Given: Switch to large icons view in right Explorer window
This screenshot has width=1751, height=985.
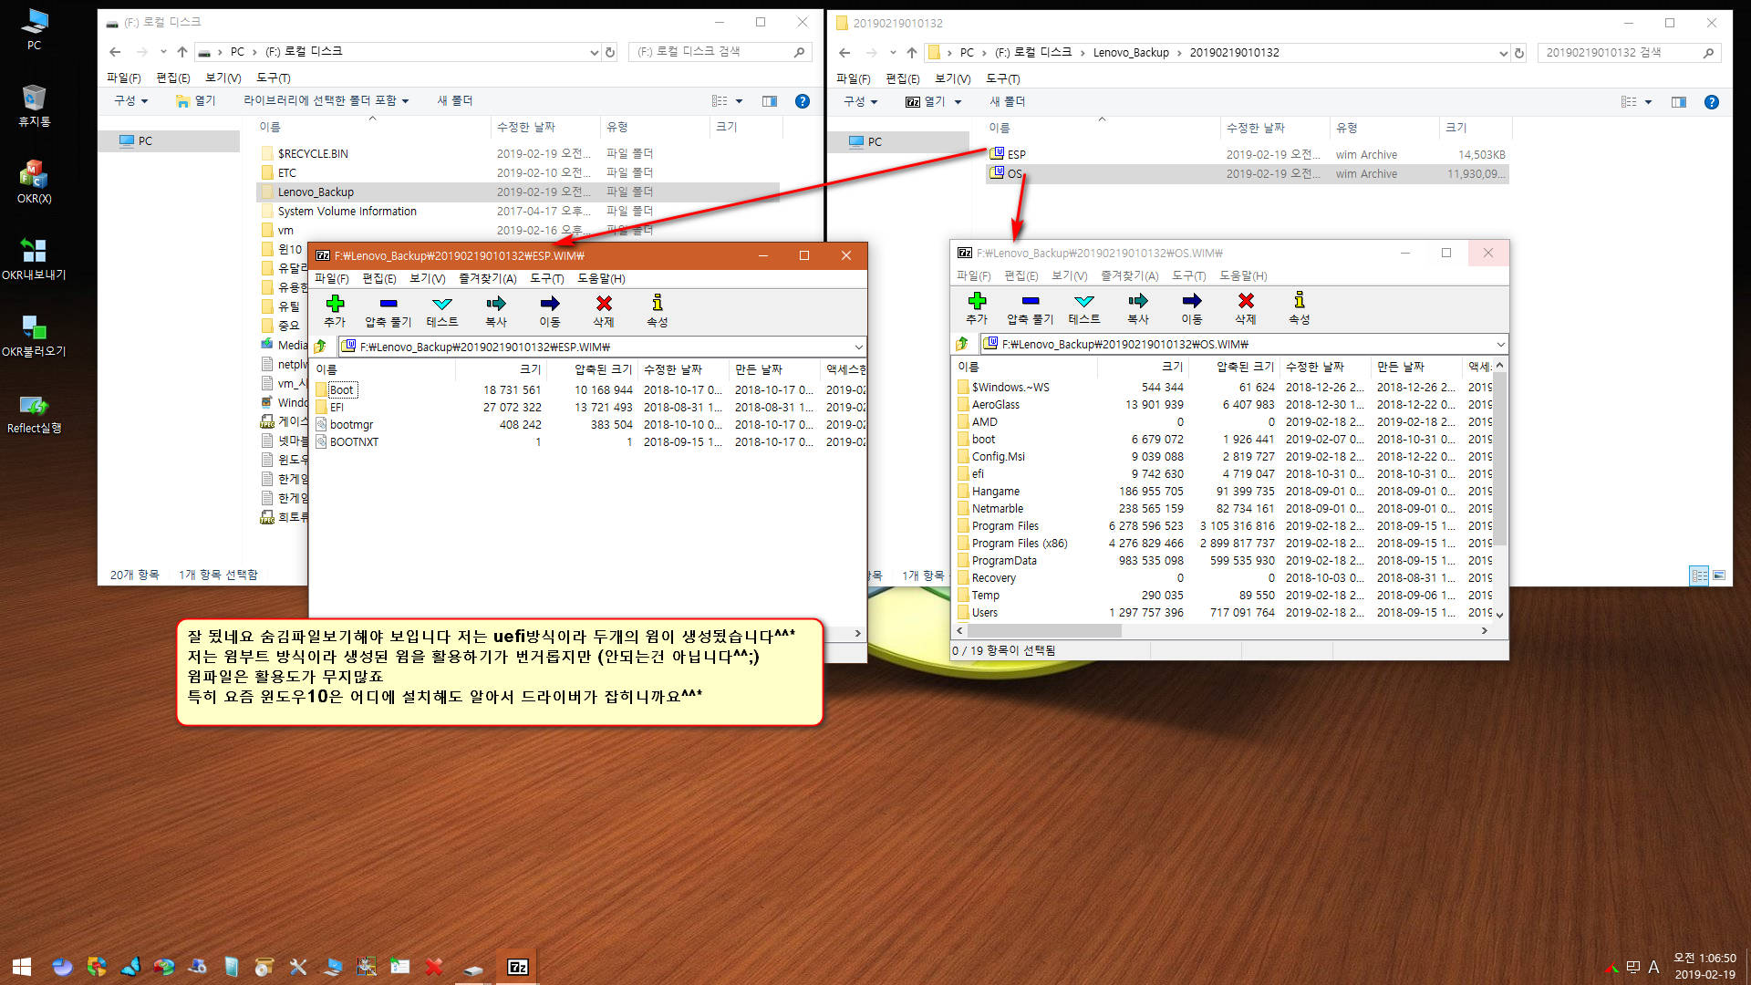Looking at the screenshot, I should tap(1719, 575).
